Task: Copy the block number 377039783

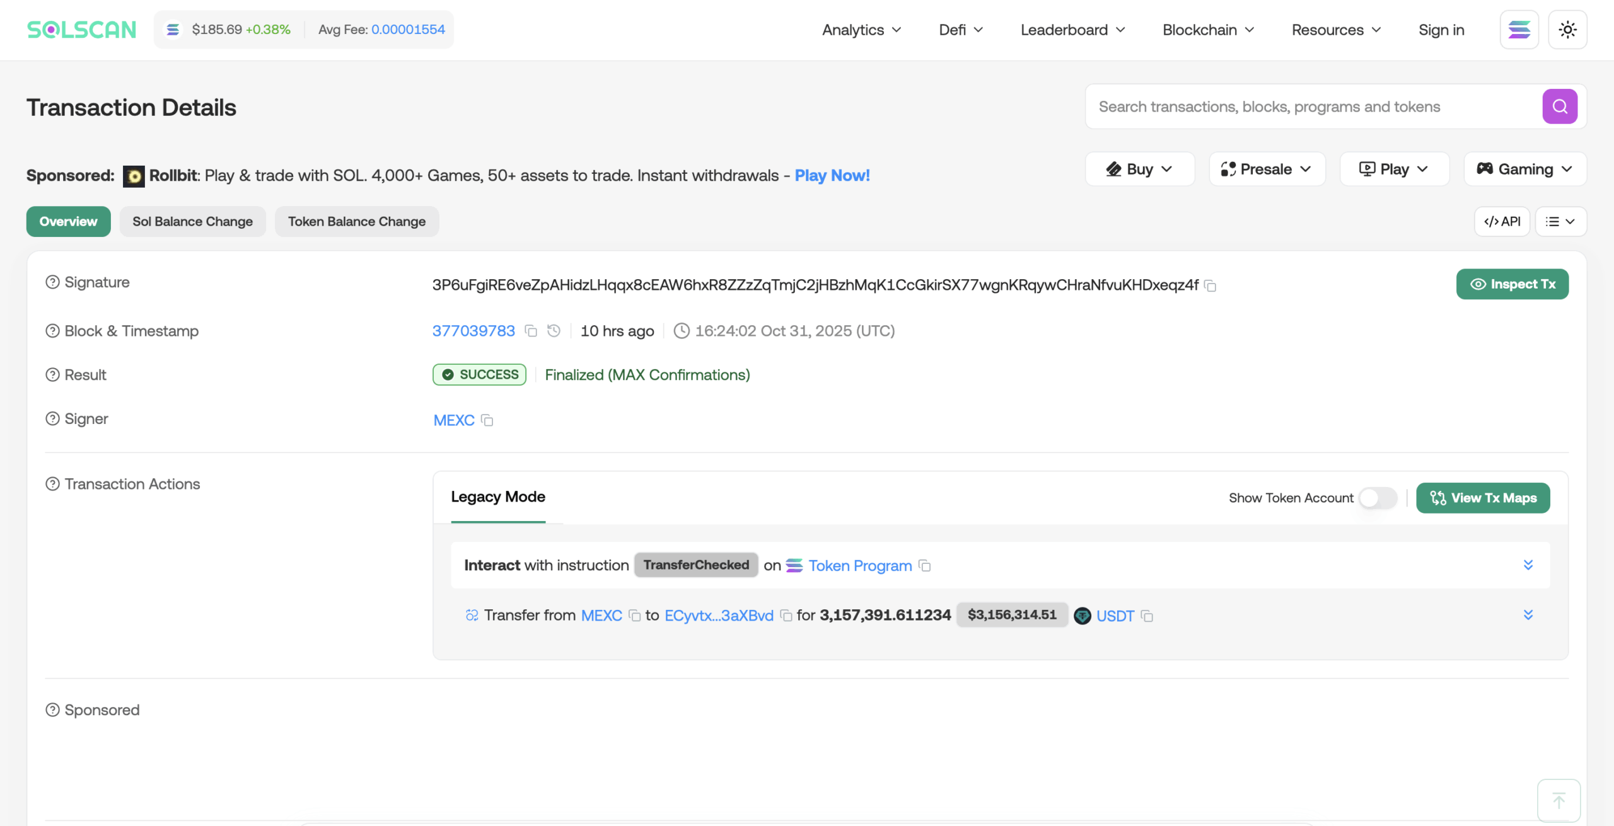Action: pos(531,331)
